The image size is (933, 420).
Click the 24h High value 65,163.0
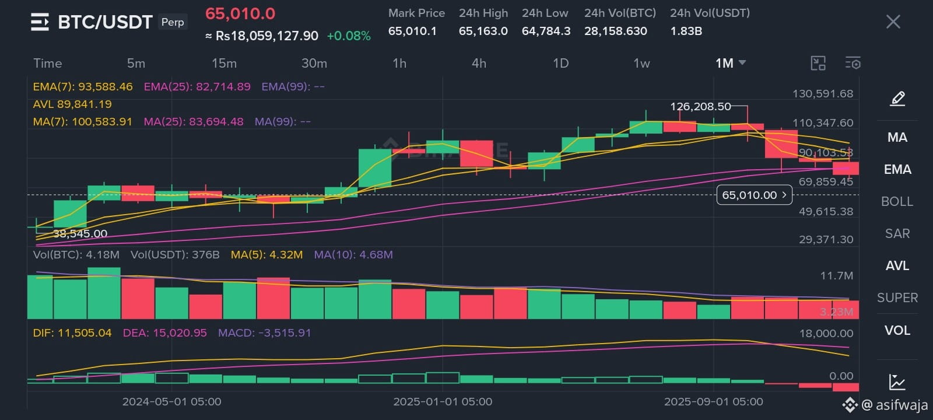pos(483,31)
